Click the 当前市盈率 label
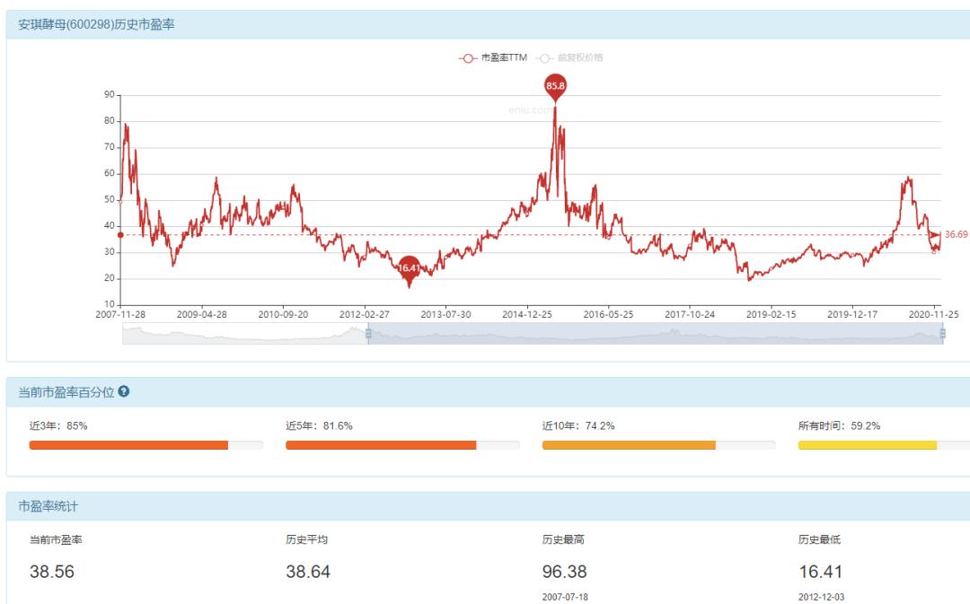 [x=56, y=539]
